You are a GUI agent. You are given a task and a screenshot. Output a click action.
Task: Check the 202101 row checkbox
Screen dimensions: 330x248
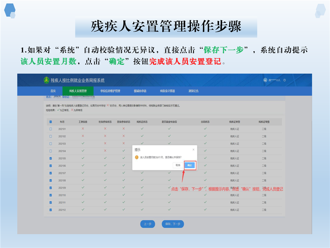(x=51, y=129)
